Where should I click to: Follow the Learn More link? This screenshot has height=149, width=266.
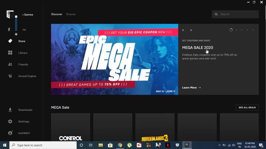pos(191,87)
